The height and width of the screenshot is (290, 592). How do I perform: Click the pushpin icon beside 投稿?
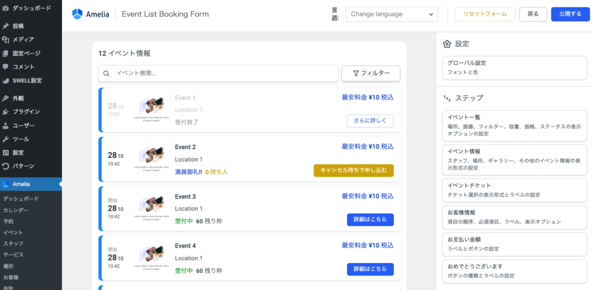[x=6, y=26]
